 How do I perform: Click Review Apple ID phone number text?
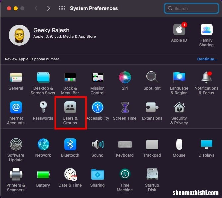[x=32, y=59]
